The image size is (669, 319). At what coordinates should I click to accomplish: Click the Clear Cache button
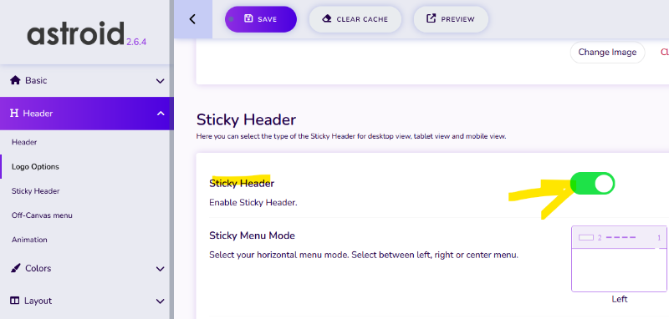click(x=355, y=19)
